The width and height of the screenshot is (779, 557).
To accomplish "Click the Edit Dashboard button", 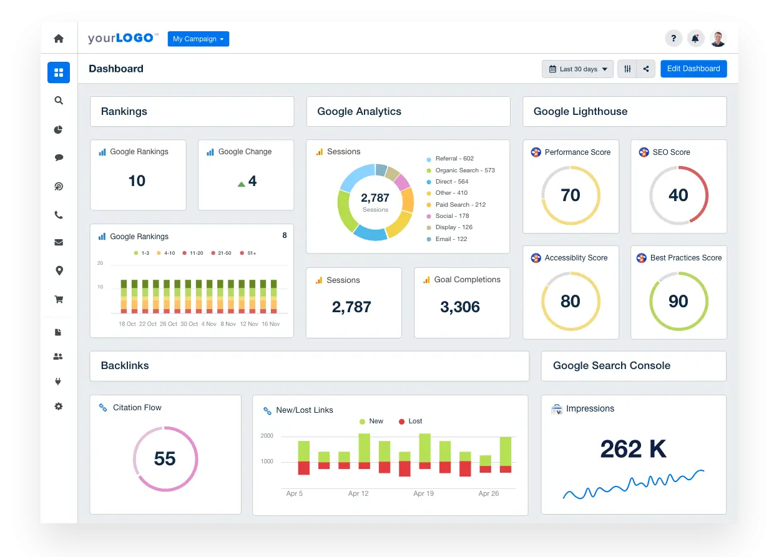I will pyautogui.click(x=693, y=69).
